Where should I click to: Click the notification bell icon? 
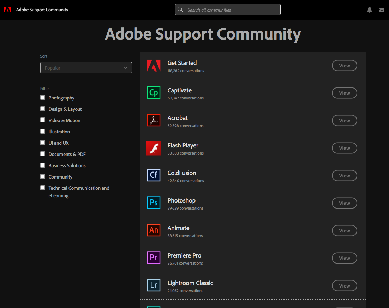tap(369, 10)
